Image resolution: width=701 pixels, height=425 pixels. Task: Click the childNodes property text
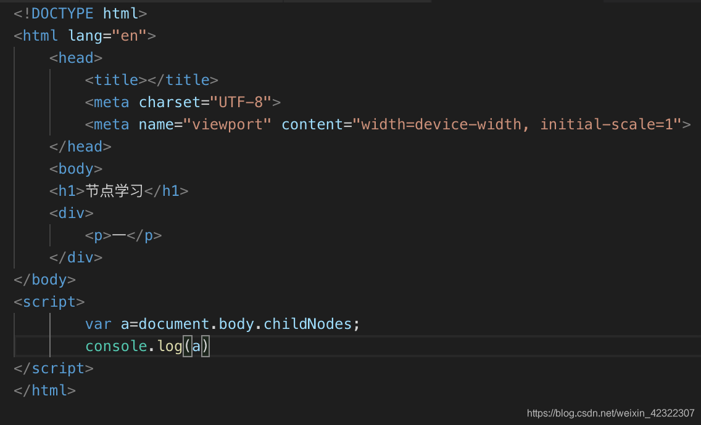click(308, 323)
